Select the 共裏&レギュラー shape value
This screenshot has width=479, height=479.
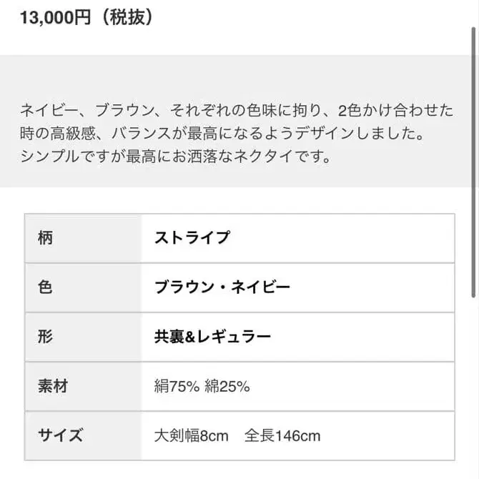click(x=212, y=336)
